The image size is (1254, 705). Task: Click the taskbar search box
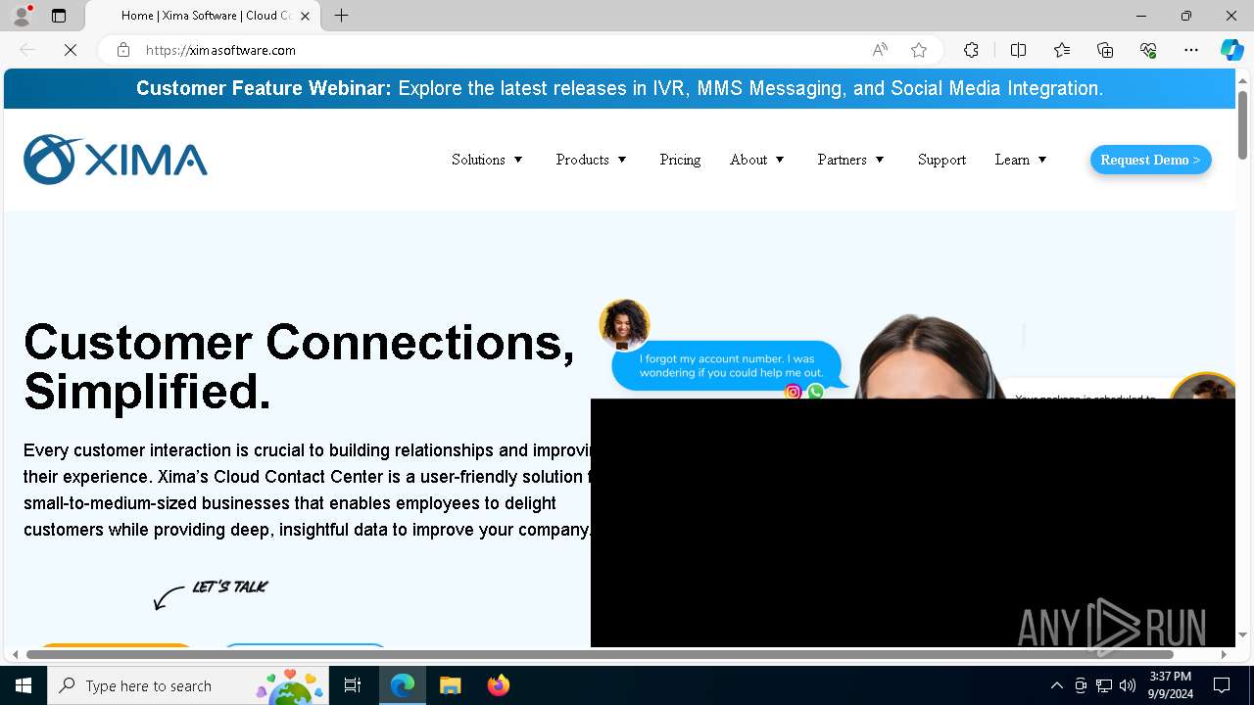[x=188, y=685]
